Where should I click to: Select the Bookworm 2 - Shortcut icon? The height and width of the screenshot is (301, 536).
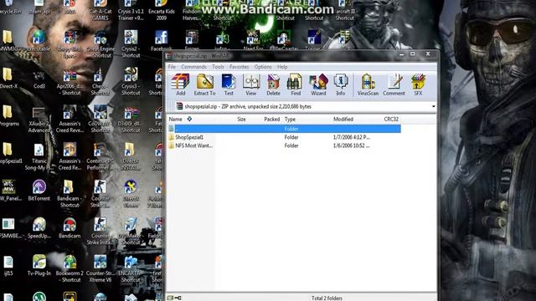coord(70,269)
